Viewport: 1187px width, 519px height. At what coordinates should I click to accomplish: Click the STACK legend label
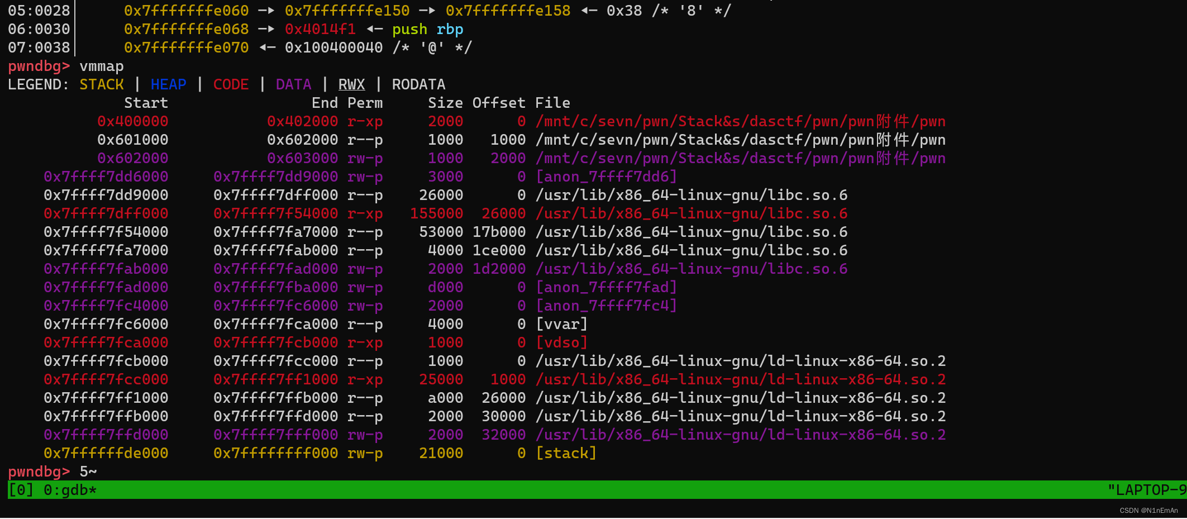coord(102,84)
